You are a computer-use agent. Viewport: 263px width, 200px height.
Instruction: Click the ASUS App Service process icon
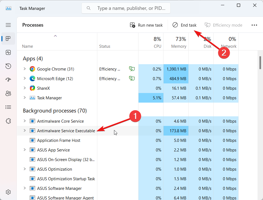pyautogui.click(x=32, y=150)
